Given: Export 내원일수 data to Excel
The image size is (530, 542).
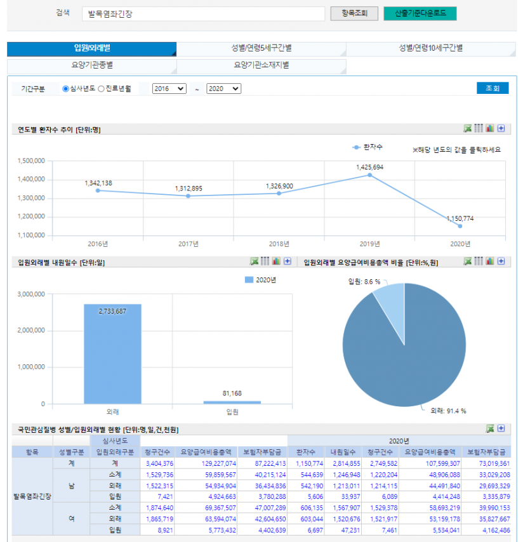Looking at the screenshot, I should click(255, 261).
